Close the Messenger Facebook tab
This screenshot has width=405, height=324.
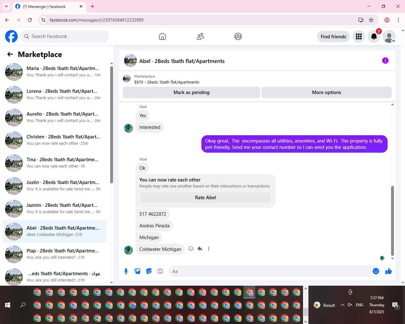[81, 6]
